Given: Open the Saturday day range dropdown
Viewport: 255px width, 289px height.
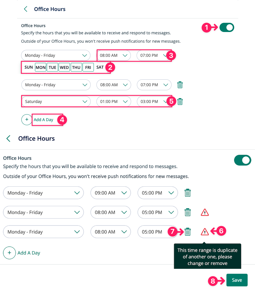Looking at the screenshot, I should coord(56,102).
